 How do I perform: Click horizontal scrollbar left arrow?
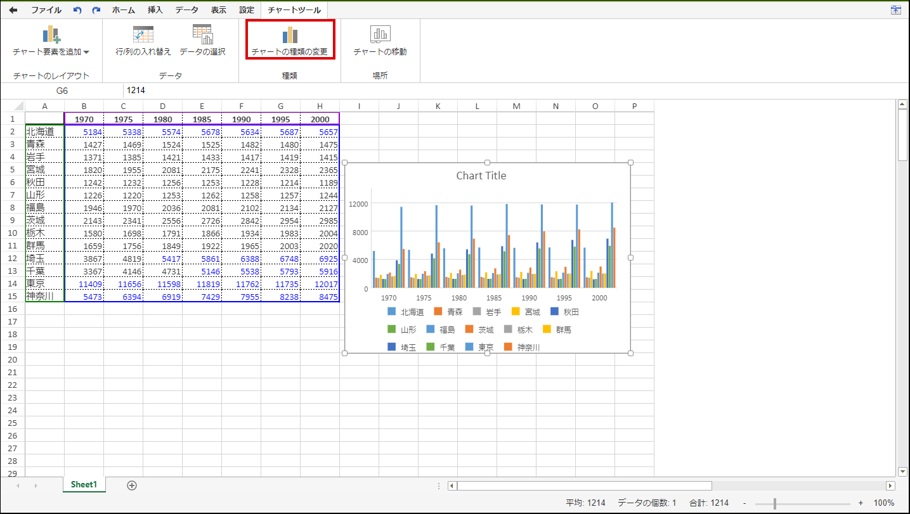(452, 485)
